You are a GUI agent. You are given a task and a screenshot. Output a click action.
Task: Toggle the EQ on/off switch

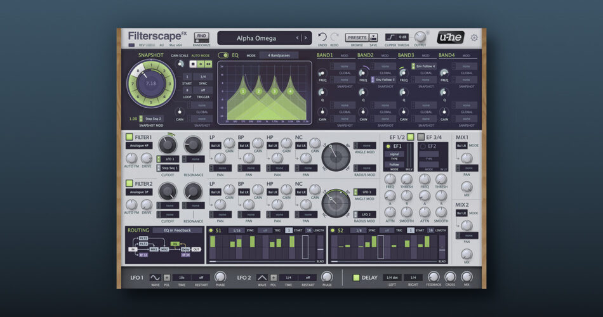[x=223, y=56]
